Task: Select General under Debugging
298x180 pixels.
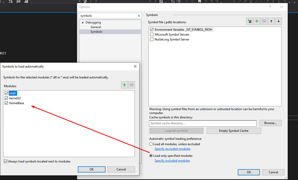Action: [x=96, y=27]
